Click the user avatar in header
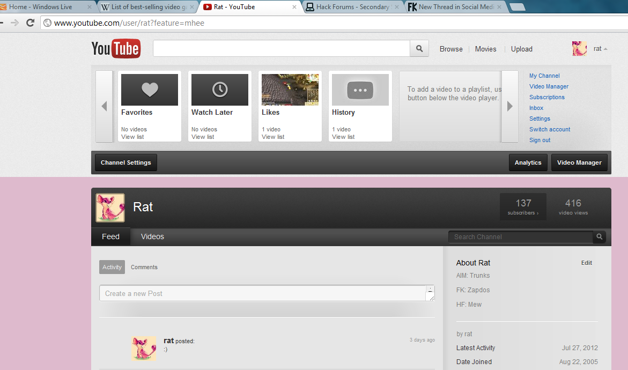 [x=579, y=48]
